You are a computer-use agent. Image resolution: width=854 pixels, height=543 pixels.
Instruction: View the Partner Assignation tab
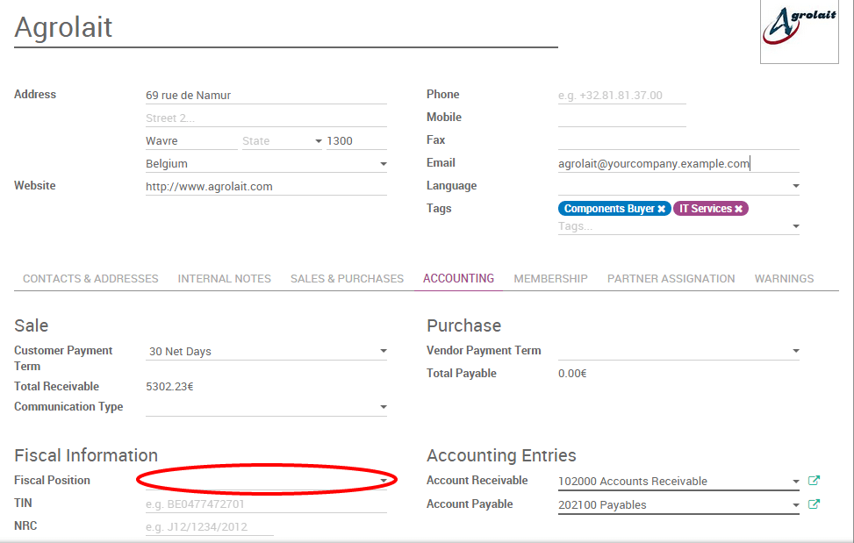[671, 278]
